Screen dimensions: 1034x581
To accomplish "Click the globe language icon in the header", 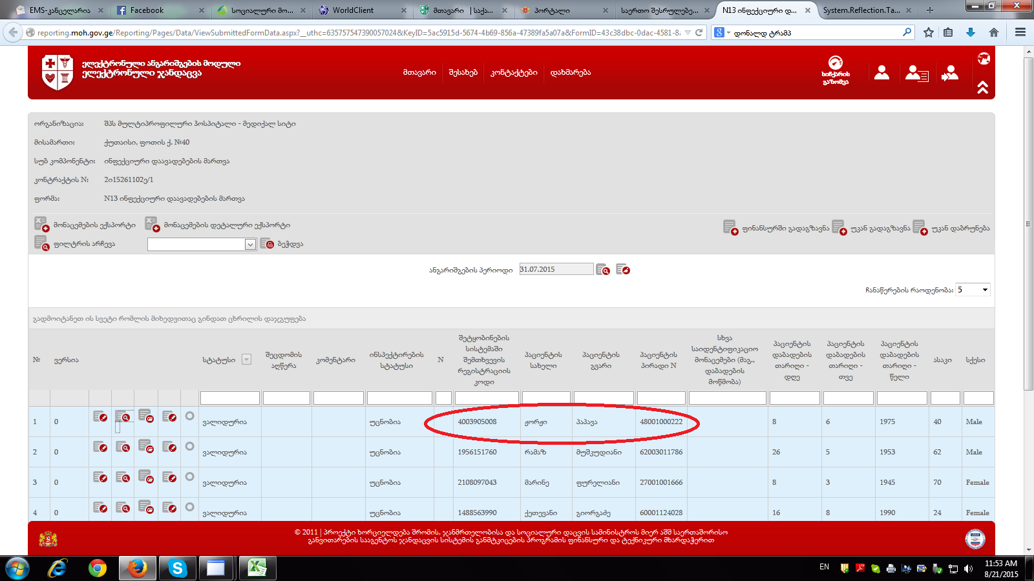I will click(x=984, y=59).
